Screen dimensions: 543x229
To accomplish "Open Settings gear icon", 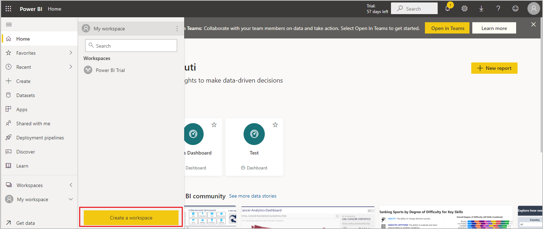I will (x=465, y=8).
